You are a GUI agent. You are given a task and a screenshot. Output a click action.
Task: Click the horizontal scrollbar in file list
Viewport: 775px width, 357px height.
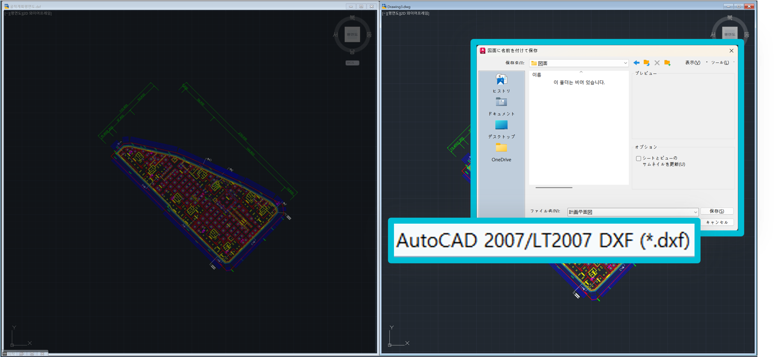tap(554, 187)
